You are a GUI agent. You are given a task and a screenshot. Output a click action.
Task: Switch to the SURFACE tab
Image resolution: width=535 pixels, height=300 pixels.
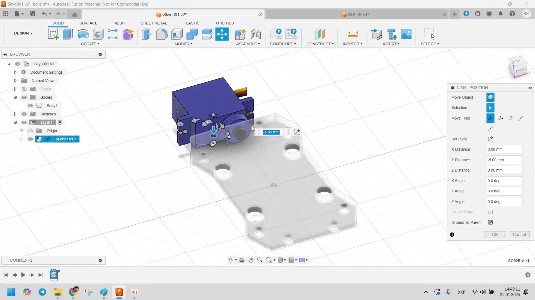(x=88, y=23)
